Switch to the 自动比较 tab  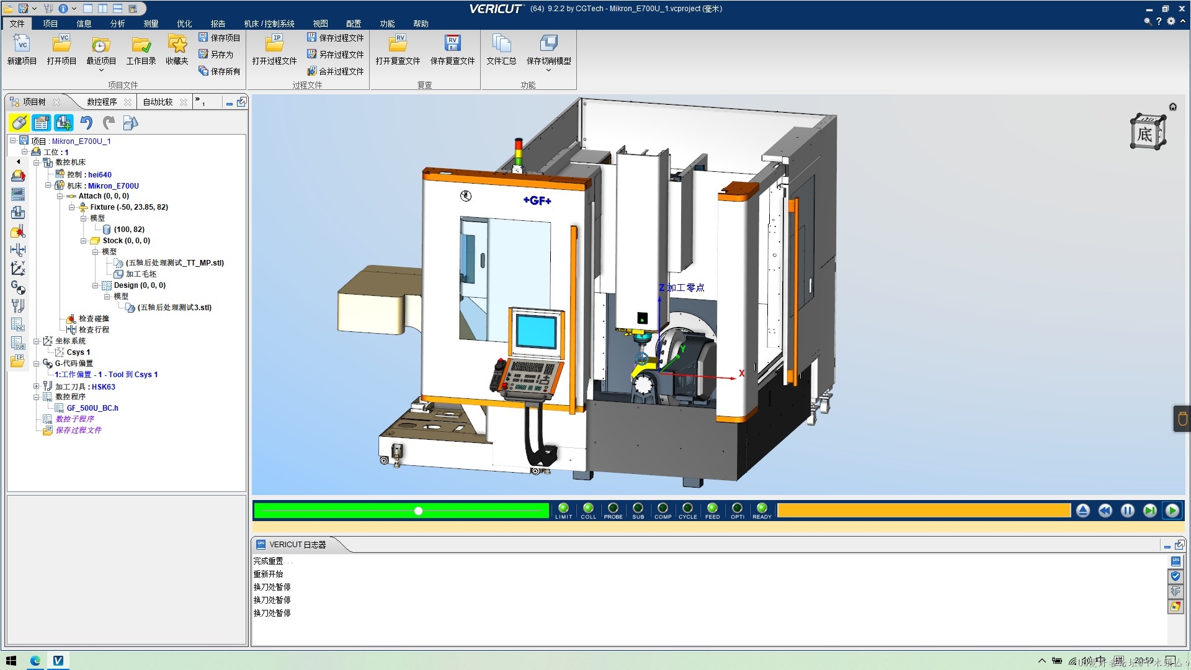pos(158,102)
